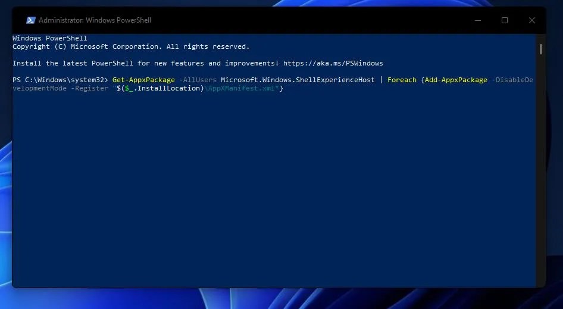Click the AppXManifest.xml path text
This screenshot has width=563, height=309.
coord(241,88)
